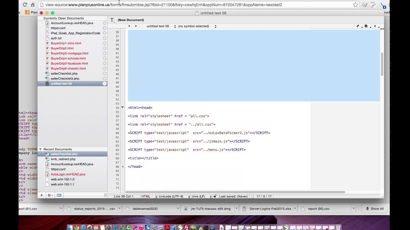410x230 pixels.
Task: Click the document includes icon in navigation bar
Action: (366, 26)
